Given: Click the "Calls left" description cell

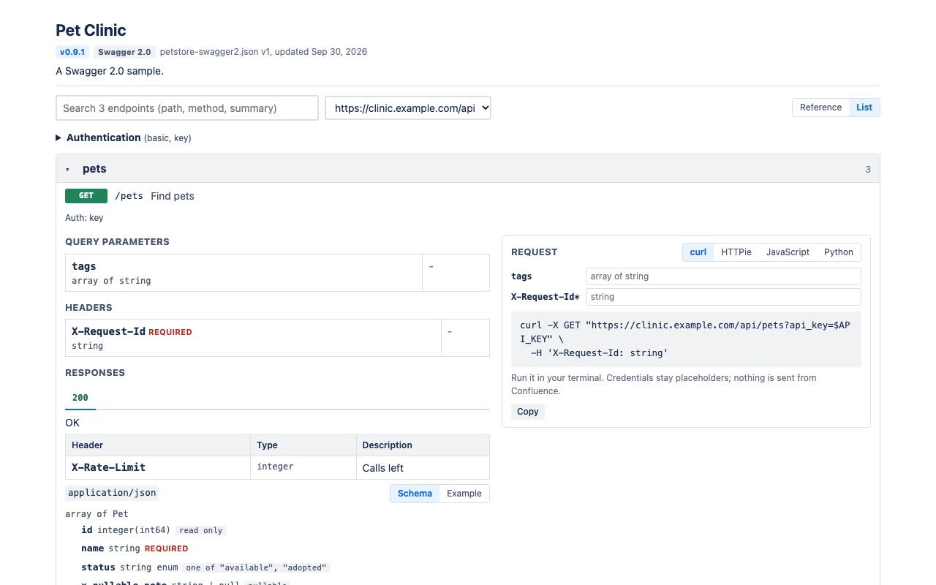Looking at the screenshot, I should pyautogui.click(x=423, y=468).
